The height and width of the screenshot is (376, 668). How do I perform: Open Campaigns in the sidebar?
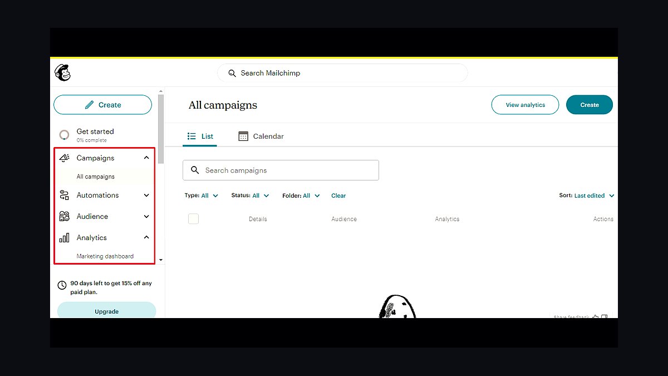(95, 158)
